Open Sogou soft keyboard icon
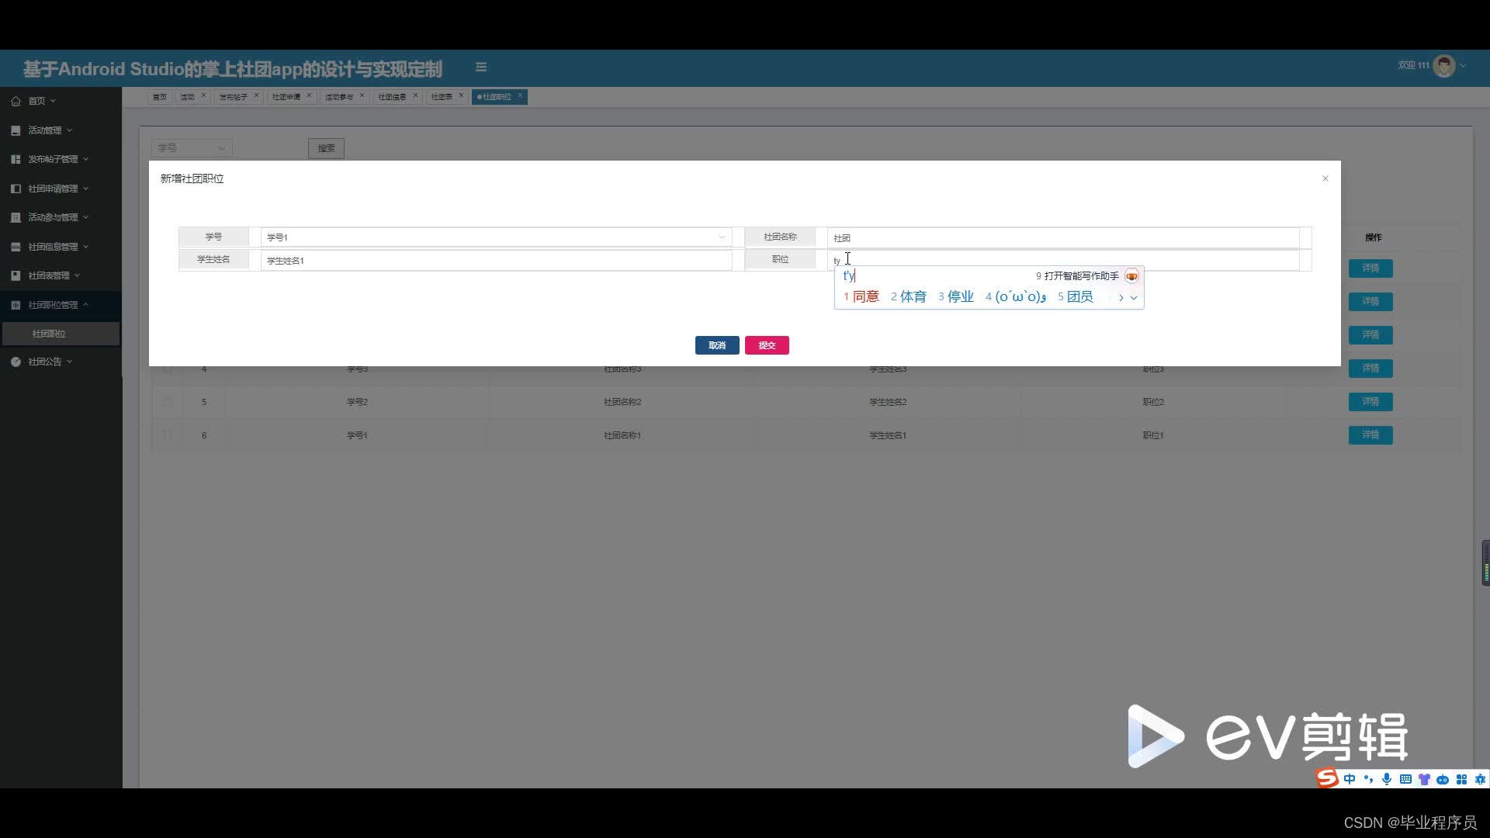Screen dimensions: 1490x838 click(x=1405, y=779)
